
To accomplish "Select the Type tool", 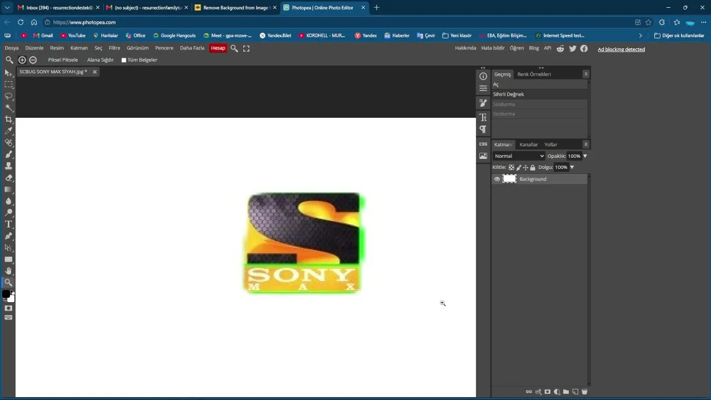I will click(x=8, y=224).
